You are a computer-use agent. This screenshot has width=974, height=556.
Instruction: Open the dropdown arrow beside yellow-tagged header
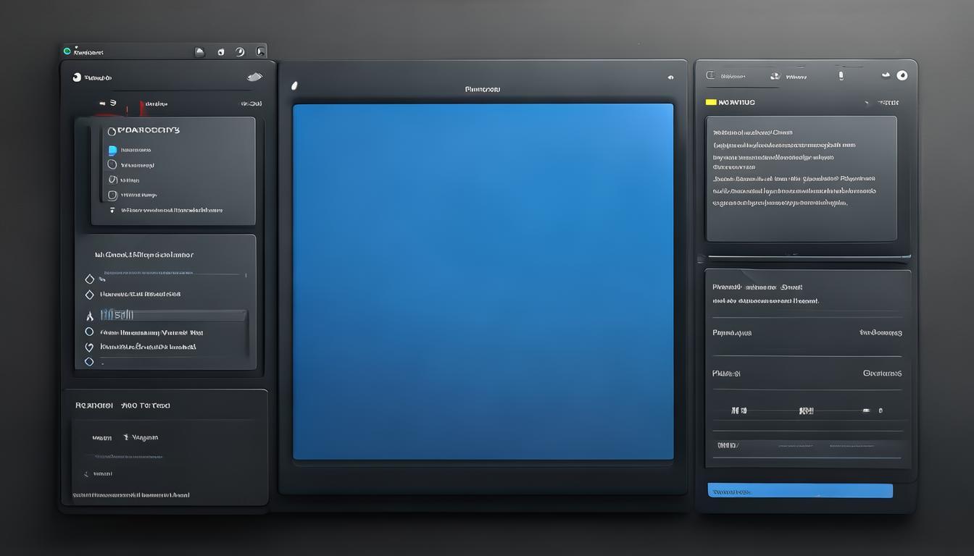pyautogui.click(x=867, y=104)
